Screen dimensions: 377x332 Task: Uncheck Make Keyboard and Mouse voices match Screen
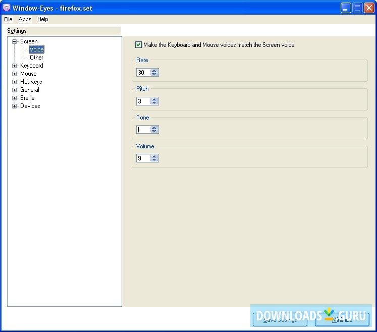138,45
